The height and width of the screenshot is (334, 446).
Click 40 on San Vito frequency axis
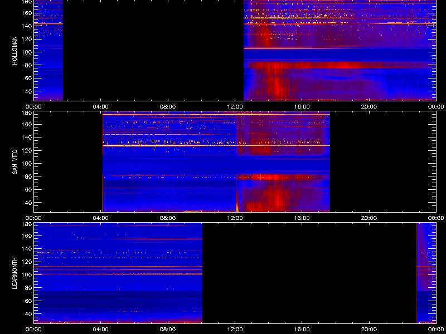point(28,203)
